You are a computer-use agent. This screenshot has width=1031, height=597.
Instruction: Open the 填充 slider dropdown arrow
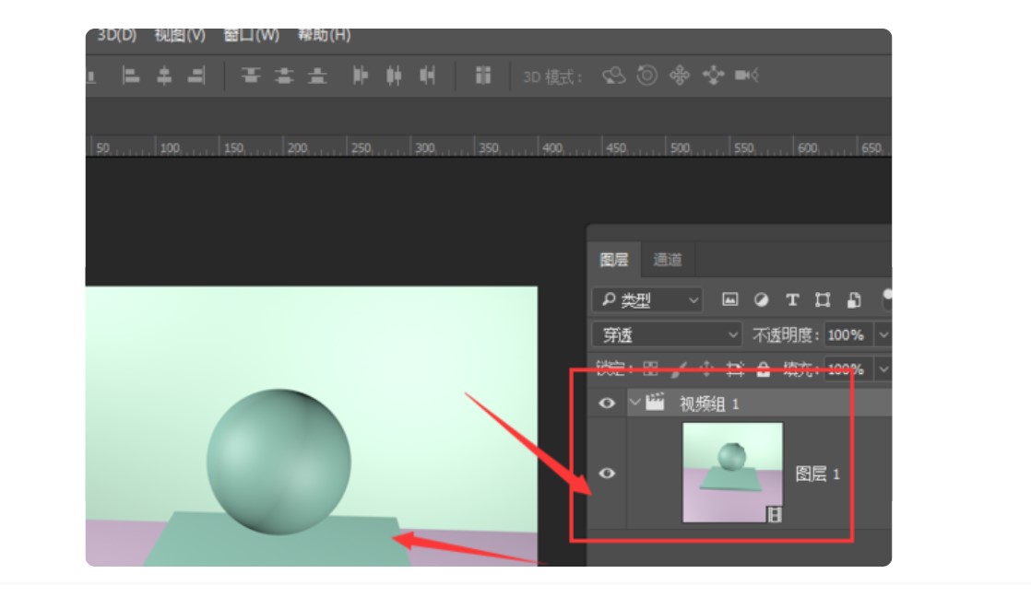coord(883,369)
